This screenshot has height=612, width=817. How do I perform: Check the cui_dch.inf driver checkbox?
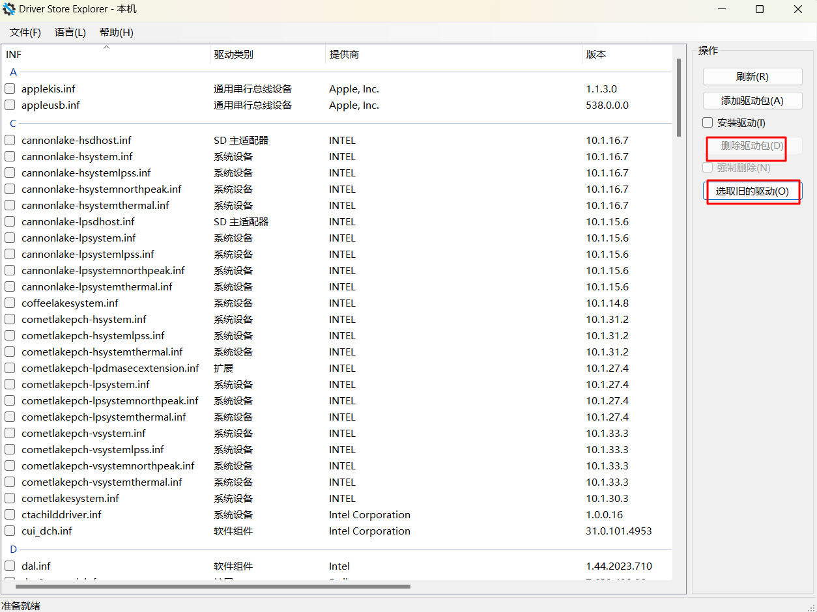[x=10, y=531]
